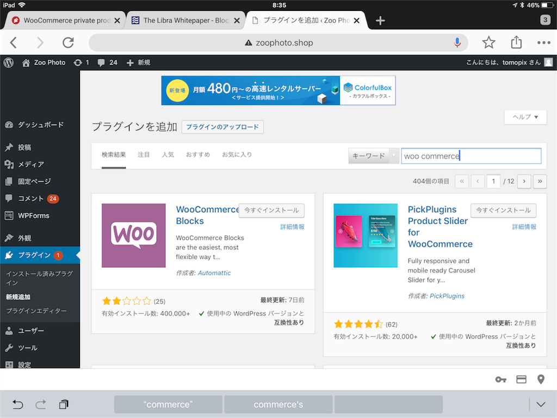The height and width of the screenshot is (418, 557).
Task: Tap the passwords key icon
Action: [x=500, y=379]
